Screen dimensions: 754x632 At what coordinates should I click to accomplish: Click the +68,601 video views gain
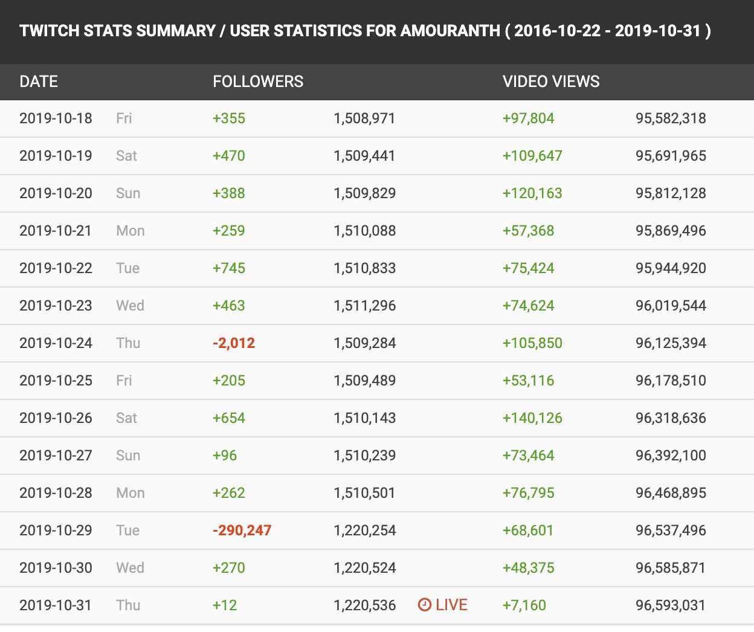pyautogui.click(x=529, y=530)
